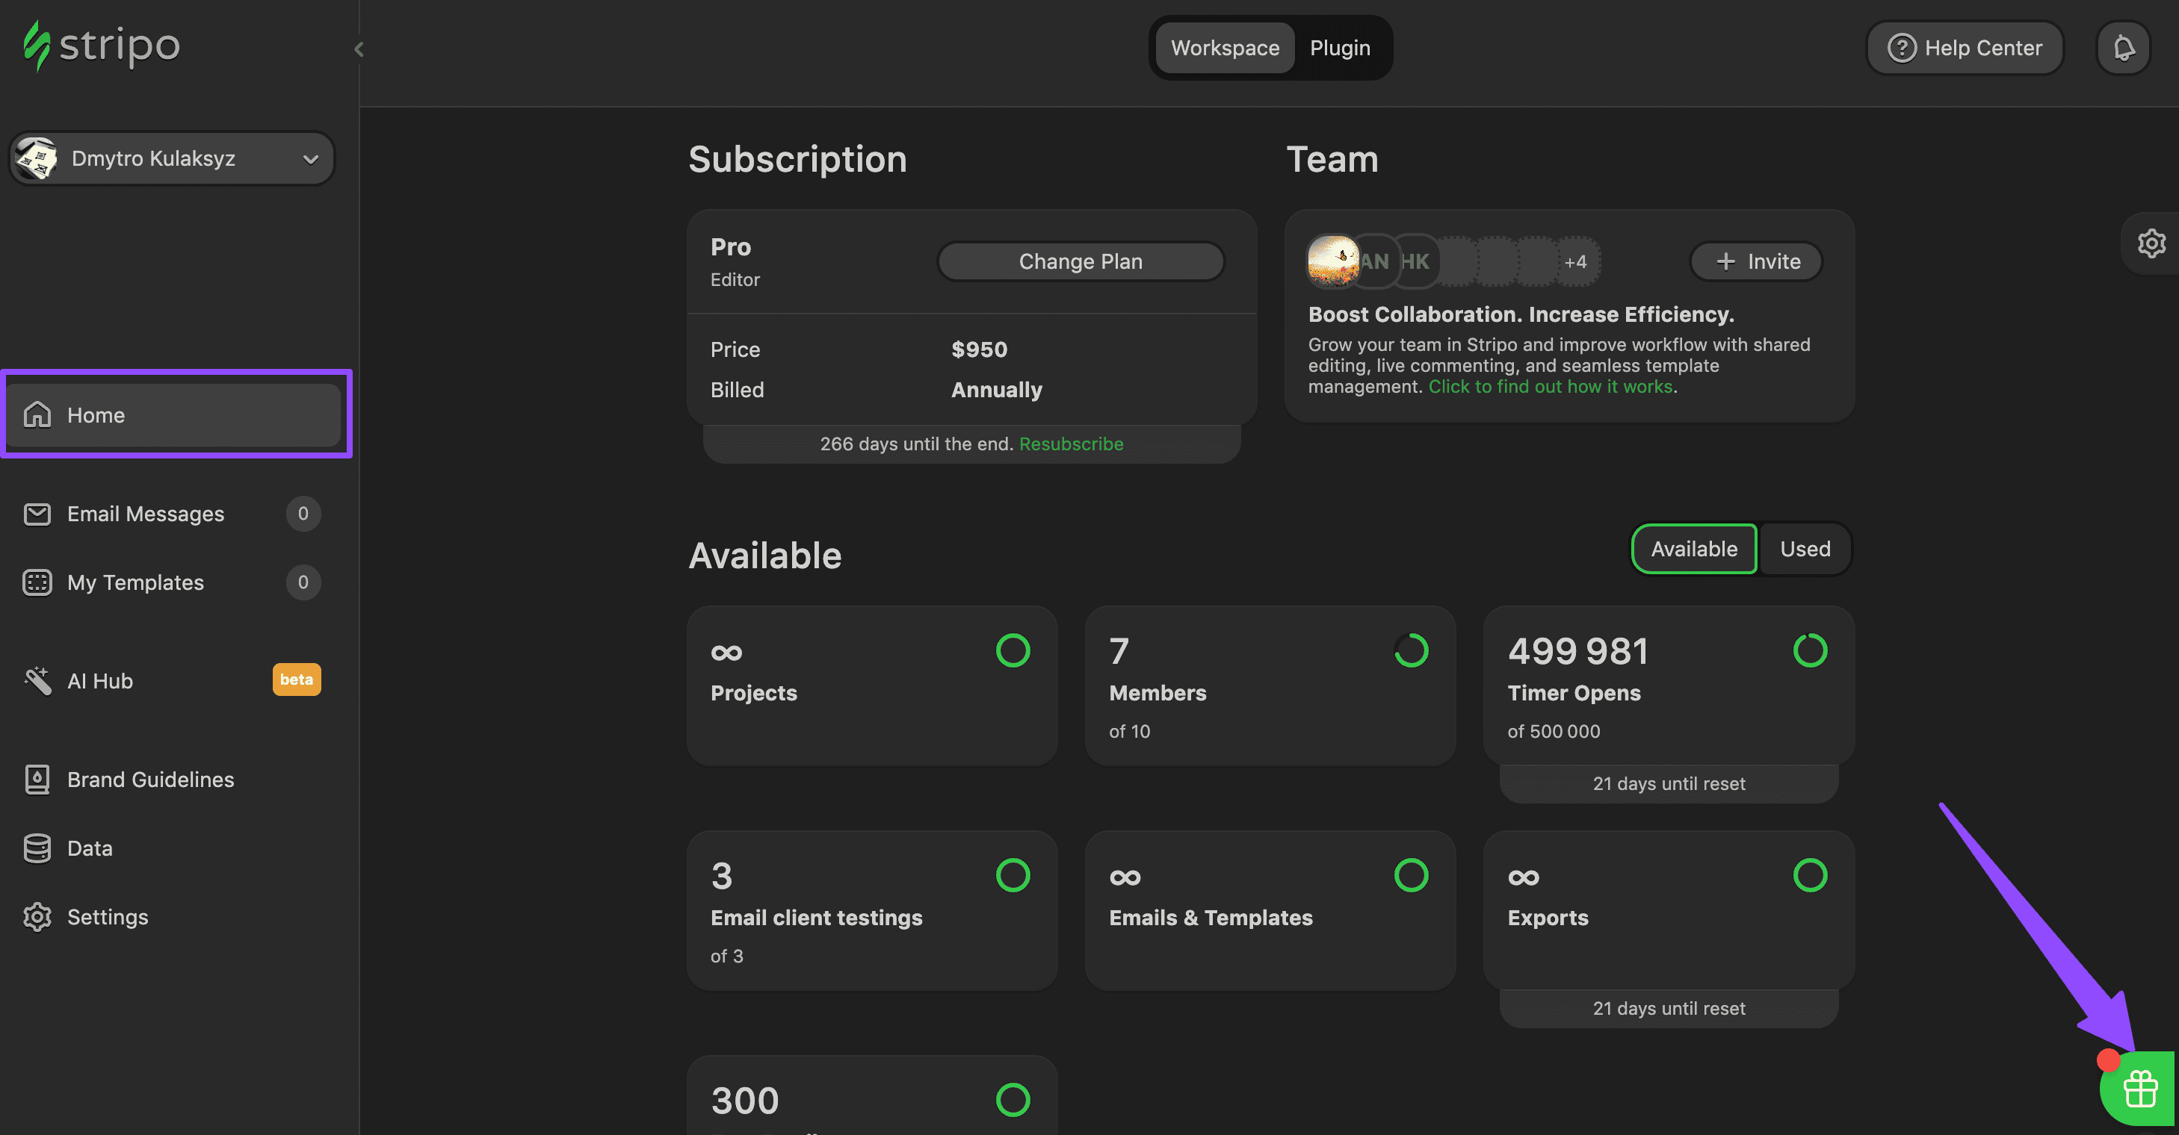Screen dimensions: 2179x1135
Task: Click the Members progress ring
Action: (1411, 650)
